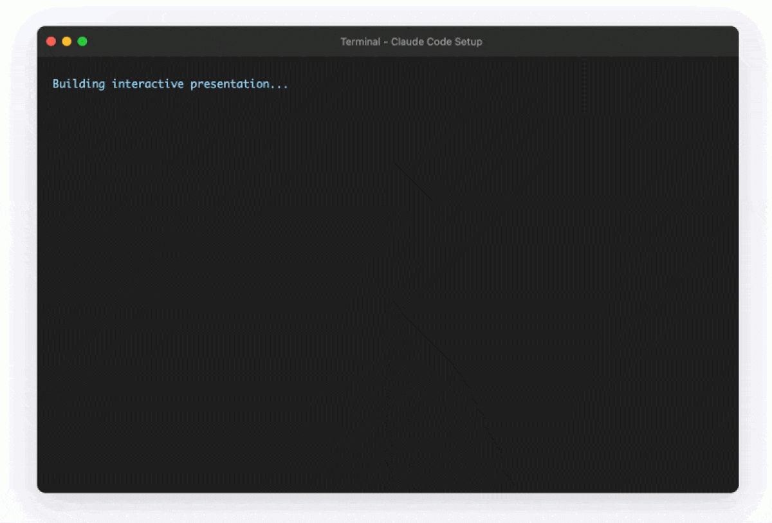772x523 pixels.
Task: Click the word "Building" in terminal output
Action: click(x=78, y=84)
